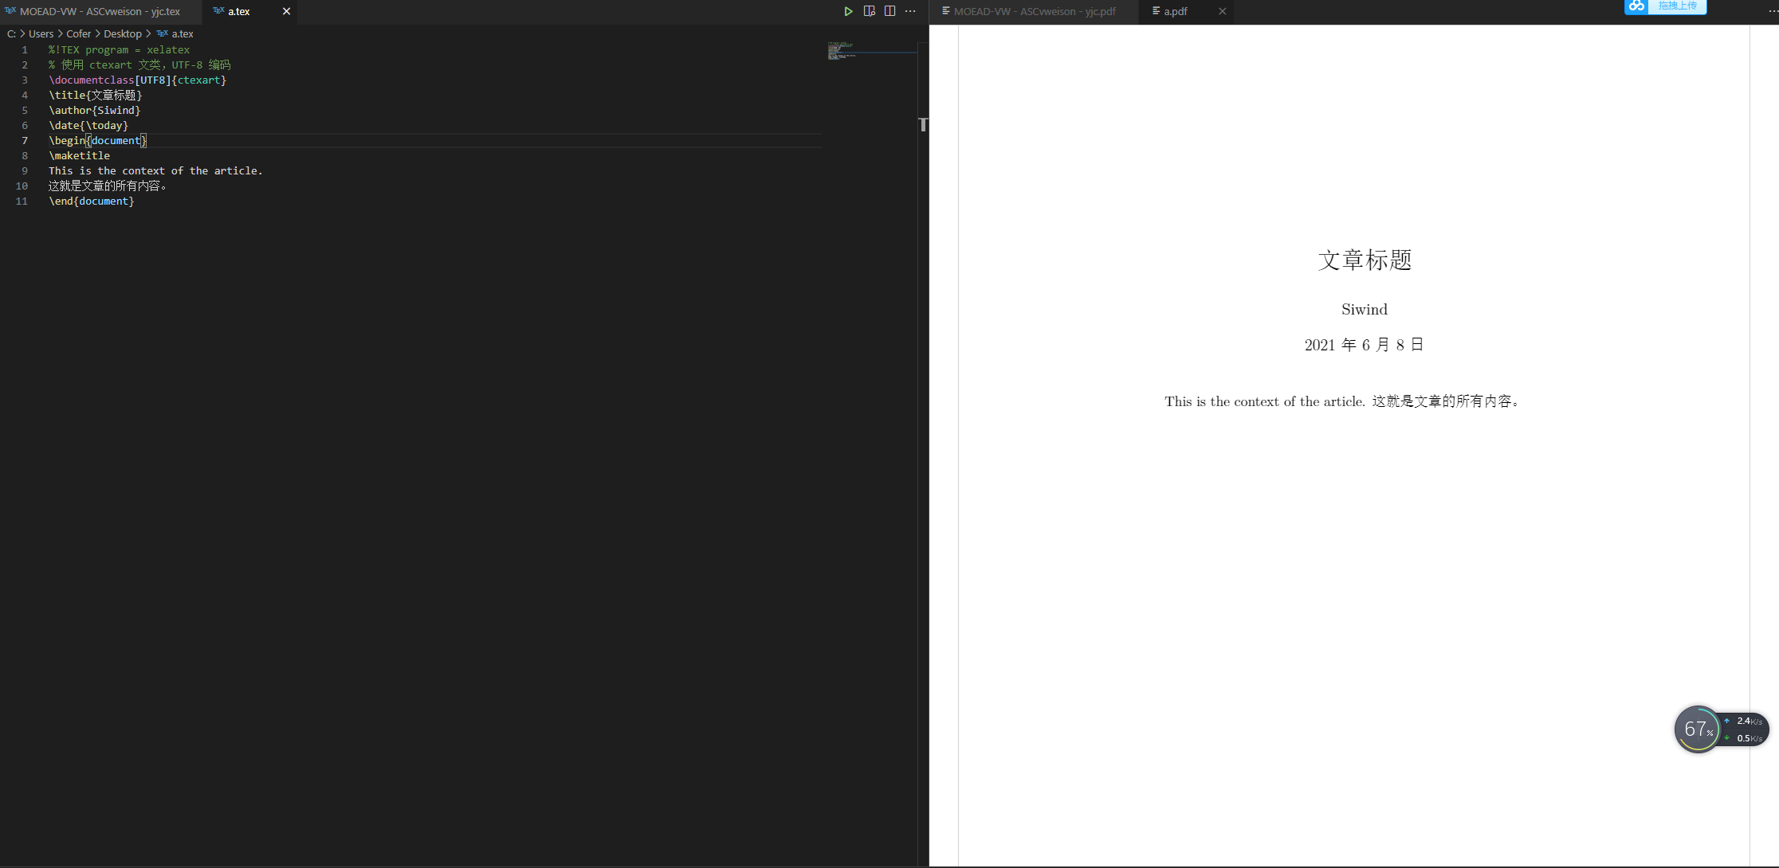The height and width of the screenshot is (868, 1779).
Task: Click the green Build LaTeX project play icon
Action: (x=848, y=11)
